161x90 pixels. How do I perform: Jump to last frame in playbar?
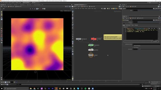click(x=9, y=82)
